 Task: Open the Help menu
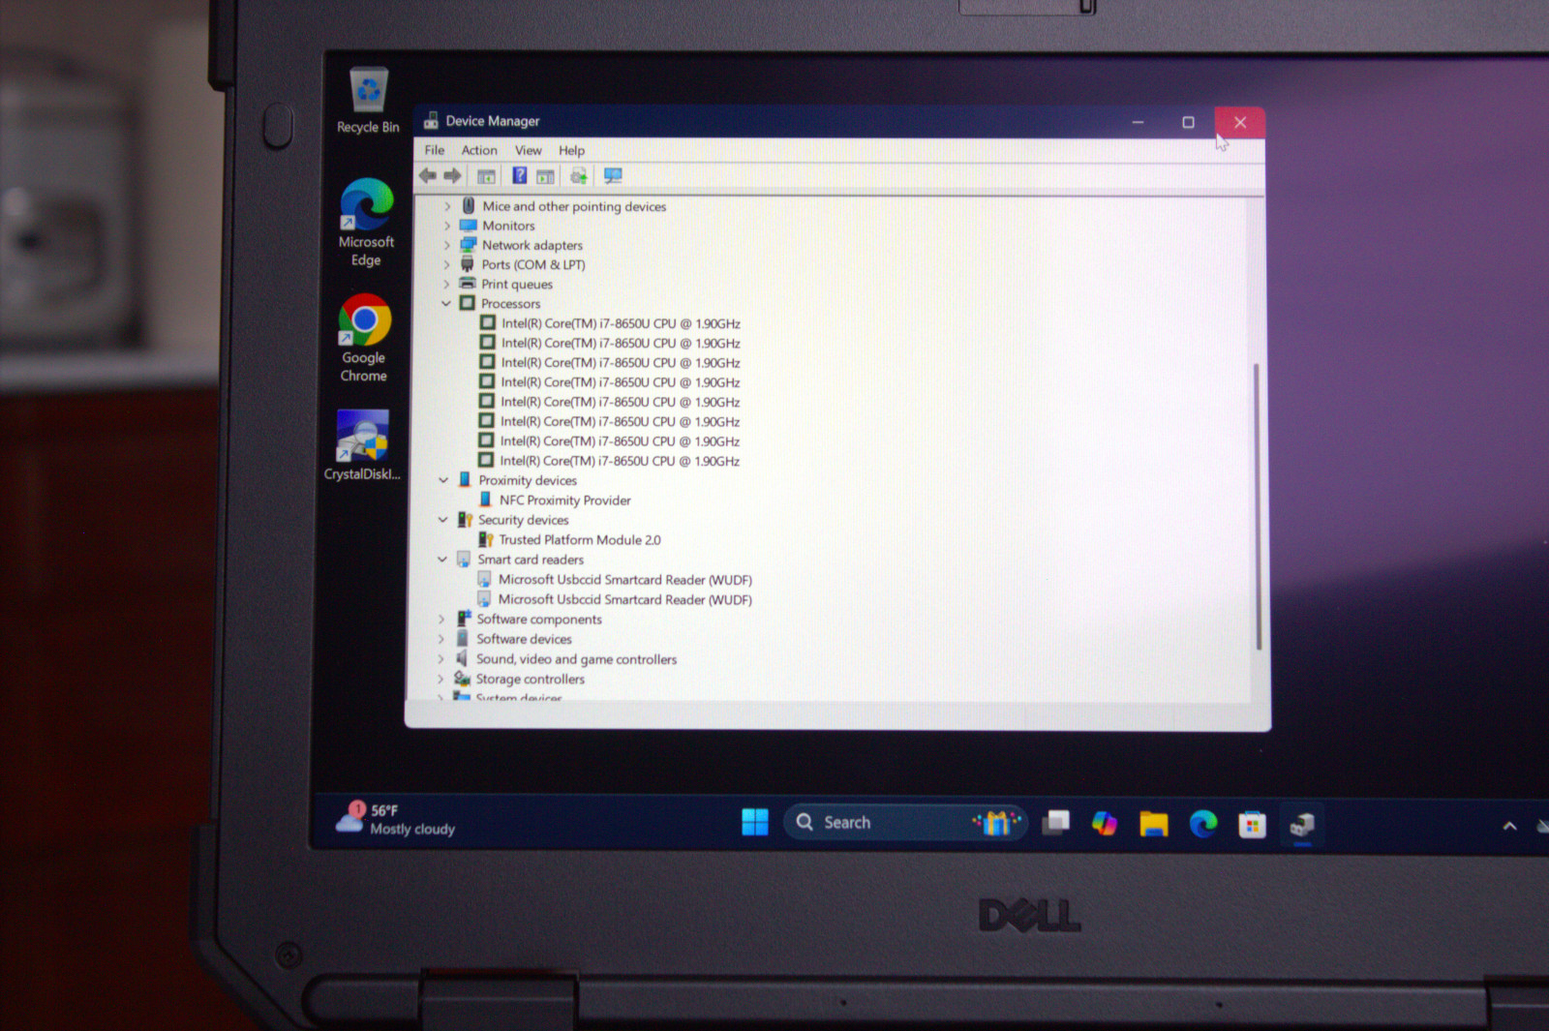coord(571,150)
